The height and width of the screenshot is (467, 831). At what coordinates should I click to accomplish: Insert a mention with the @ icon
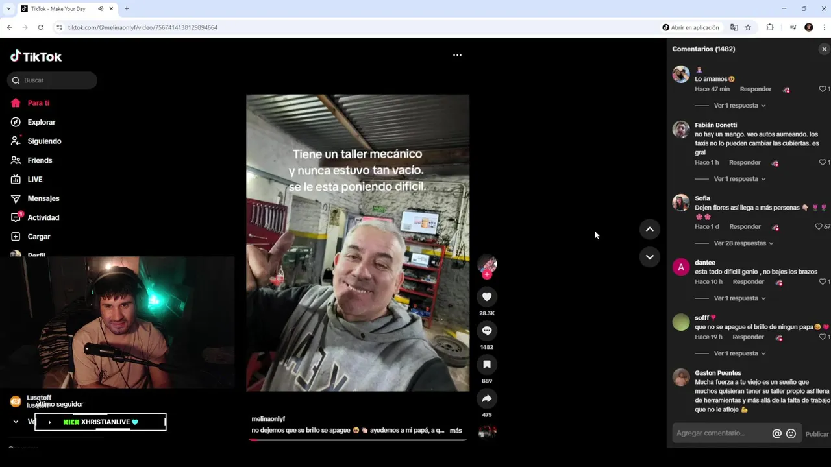point(776,433)
